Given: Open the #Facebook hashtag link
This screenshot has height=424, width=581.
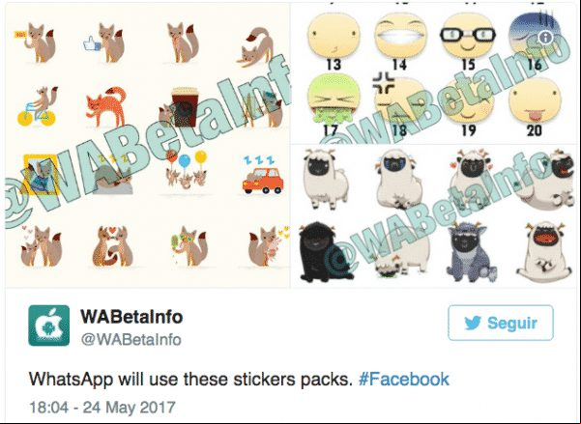Looking at the screenshot, I should tap(404, 380).
